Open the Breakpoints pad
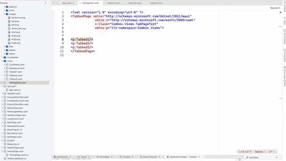This screenshot has height=161, width=286. coord(62,157)
